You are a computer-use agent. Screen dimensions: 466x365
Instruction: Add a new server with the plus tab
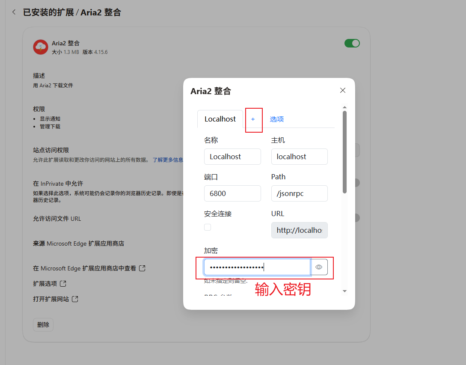[x=253, y=119]
